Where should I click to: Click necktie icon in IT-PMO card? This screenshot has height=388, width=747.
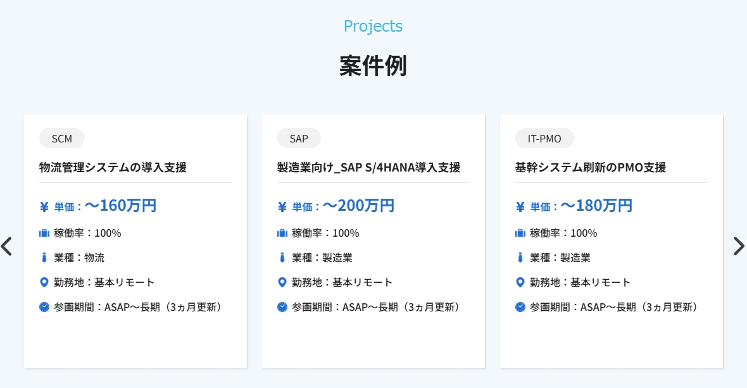click(x=520, y=258)
